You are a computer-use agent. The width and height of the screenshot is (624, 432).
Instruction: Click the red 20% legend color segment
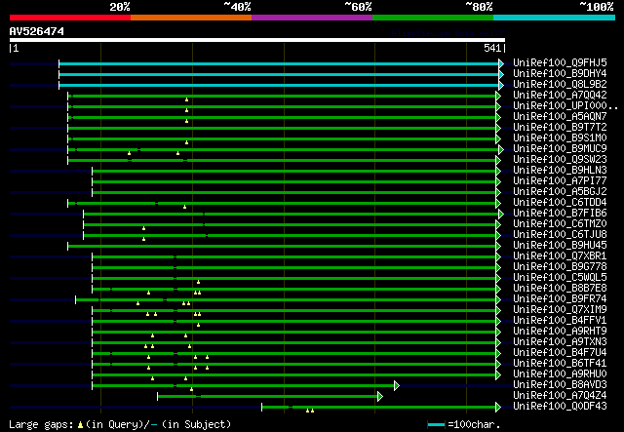tap(69, 17)
